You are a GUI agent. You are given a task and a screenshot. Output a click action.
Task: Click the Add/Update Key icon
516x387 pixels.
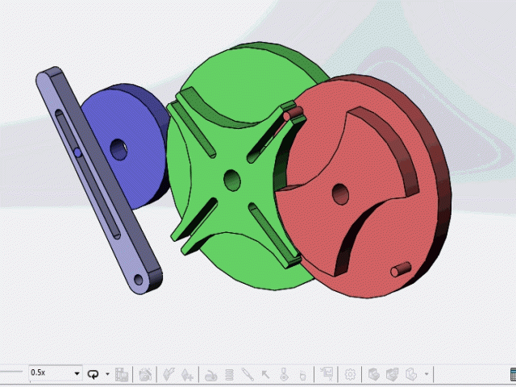click(187, 374)
